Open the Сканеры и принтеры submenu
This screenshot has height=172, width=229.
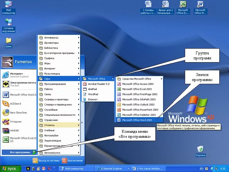click(x=59, y=99)
